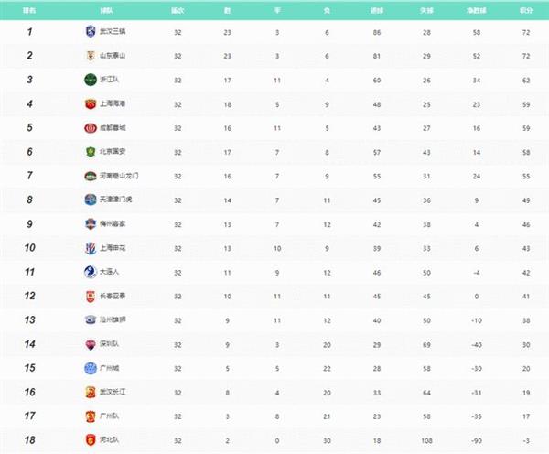The width and height of the screenshot is (549, 454).
Task: Open the 沧州雄狮 team page link
Action: pyautogui.click(x=113, y=319)
